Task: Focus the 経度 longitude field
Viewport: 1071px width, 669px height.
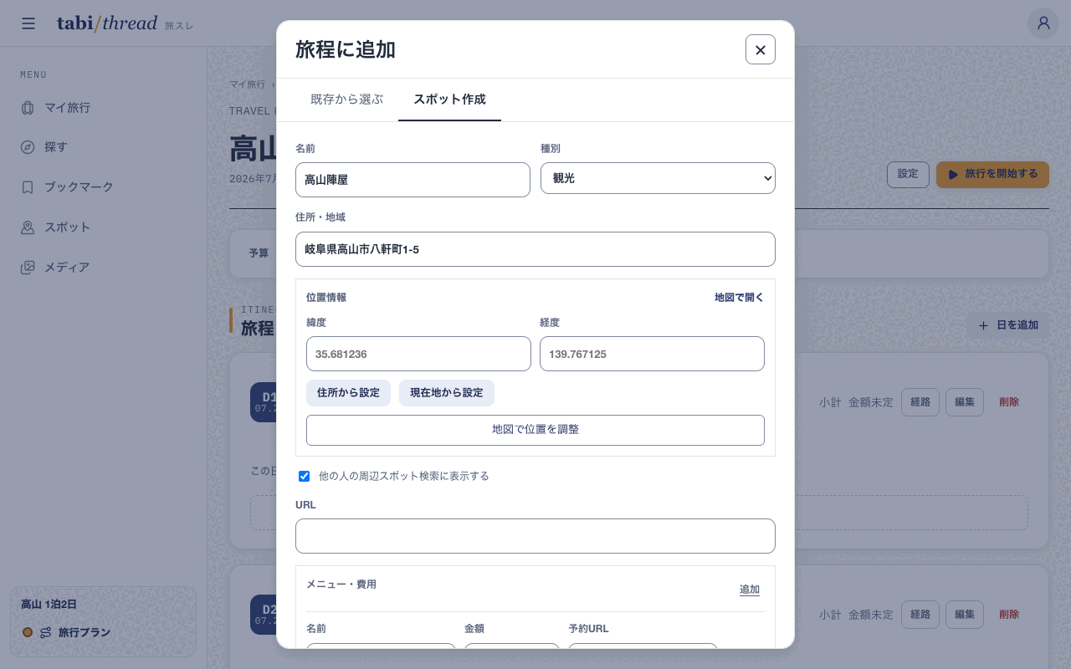Action: click(652, 354)
